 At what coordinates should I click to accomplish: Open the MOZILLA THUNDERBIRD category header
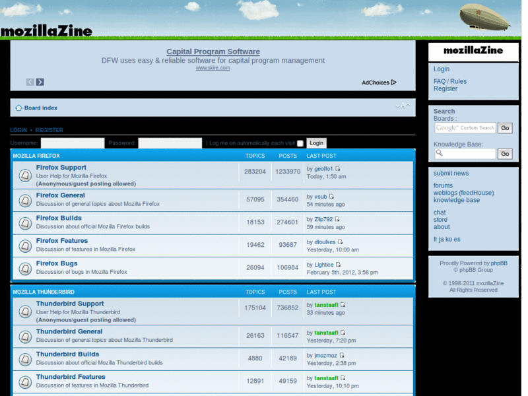44,292
